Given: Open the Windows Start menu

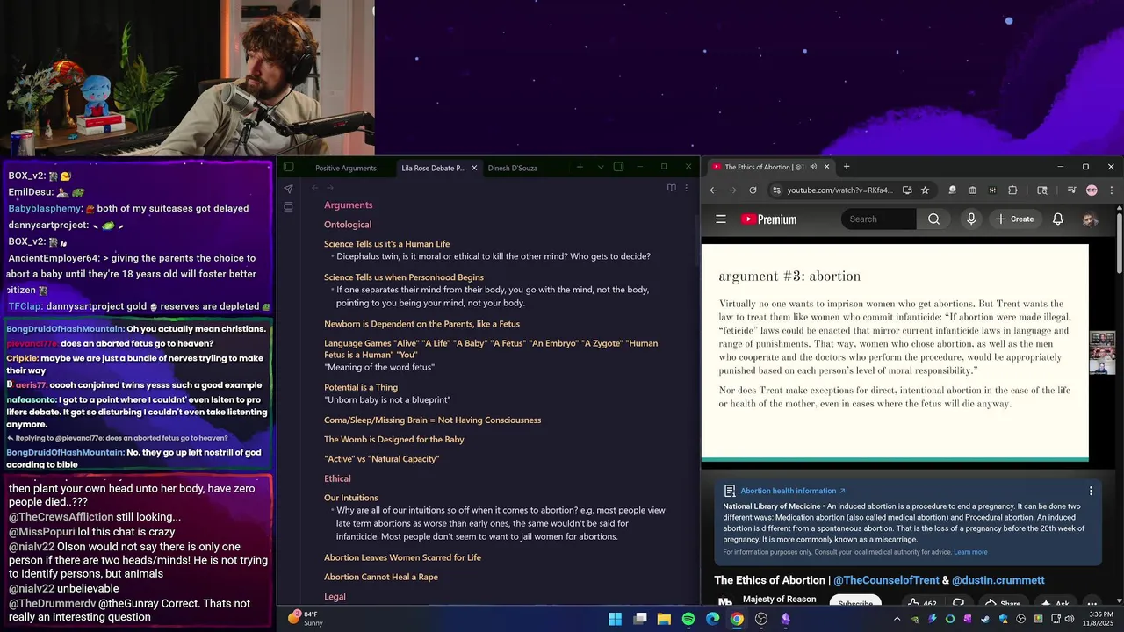Looking at the screenshot, I should 616,619.
